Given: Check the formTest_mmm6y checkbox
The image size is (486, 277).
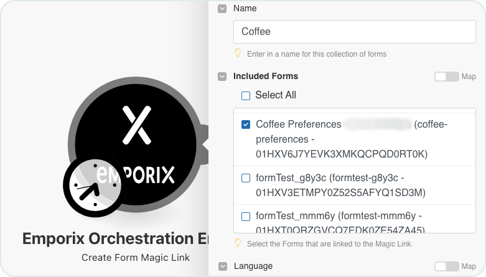Looking at the screenshot, I should click(x=246, y=217).
